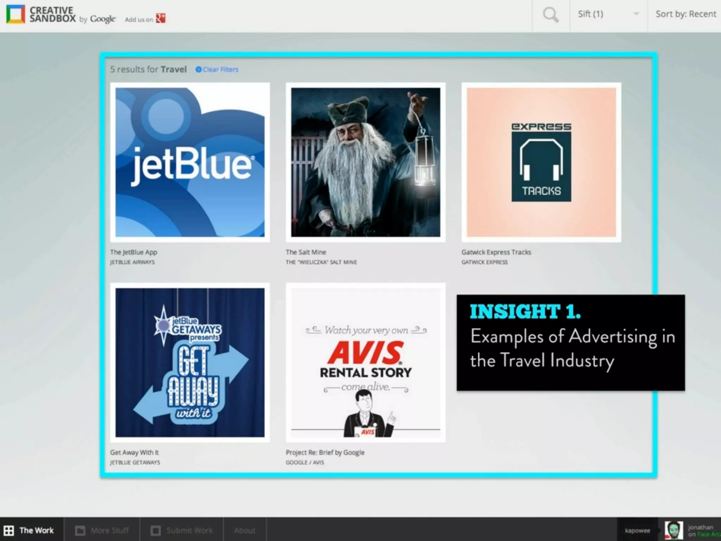The image size is (721, 541).
Task: Switch to the More Stuff tab
Action: (x=109, y=530)
